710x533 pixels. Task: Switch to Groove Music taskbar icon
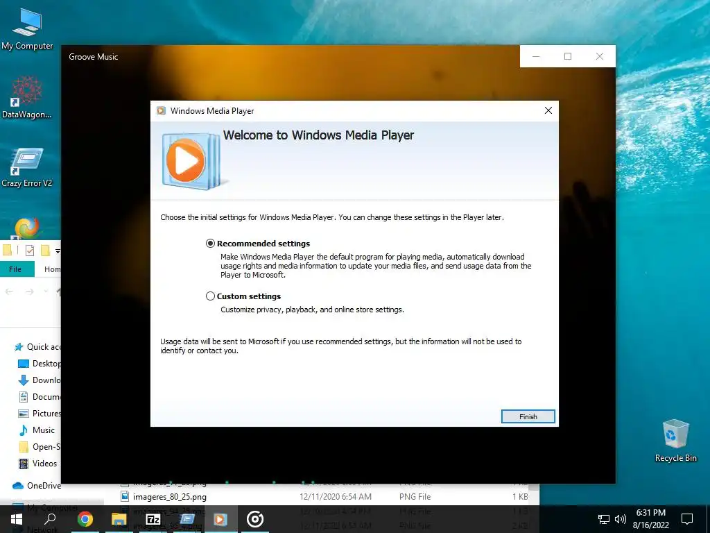point(255,519)
